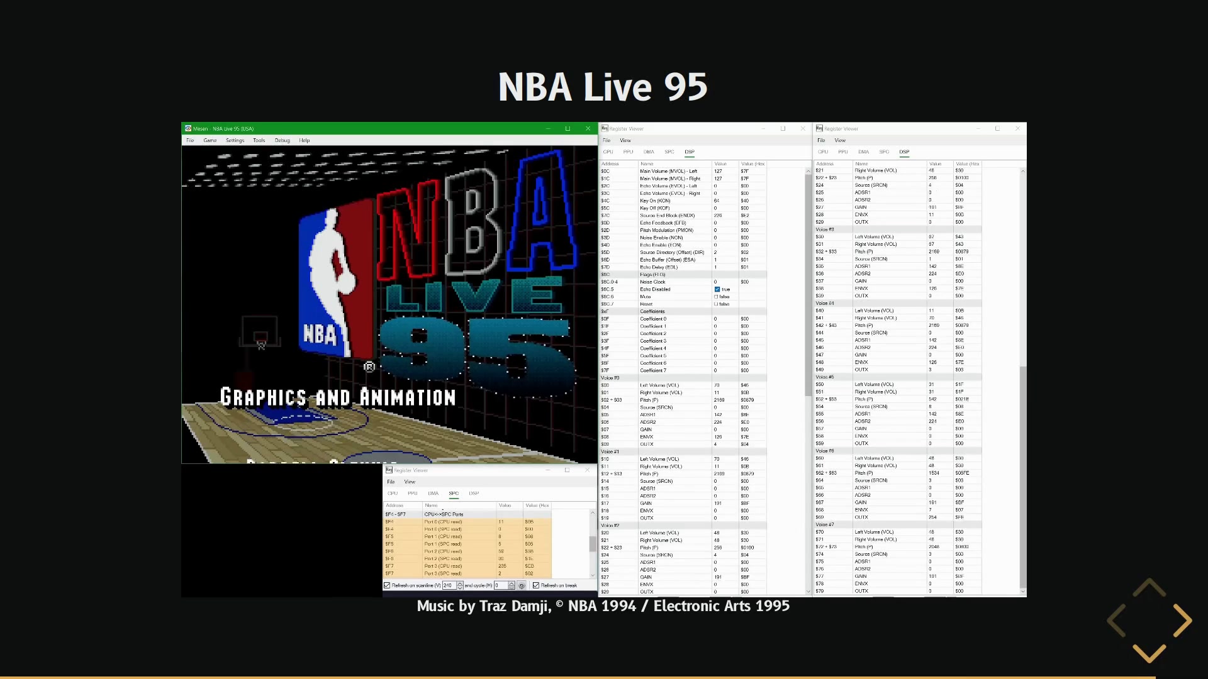Image resolution: width=1208 pixels, height=679 pixels.
Task: Uncheck the Echo Disabled flag checkbox
Action: click(x=717, y=289)
